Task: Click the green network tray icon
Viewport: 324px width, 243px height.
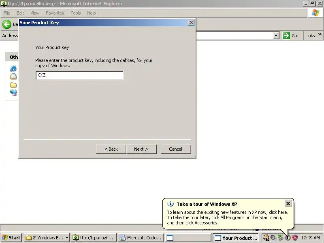Action: [280, 237]
